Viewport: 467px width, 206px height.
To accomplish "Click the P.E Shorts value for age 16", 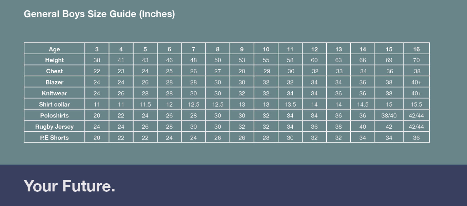I will [x=416, y=137].
